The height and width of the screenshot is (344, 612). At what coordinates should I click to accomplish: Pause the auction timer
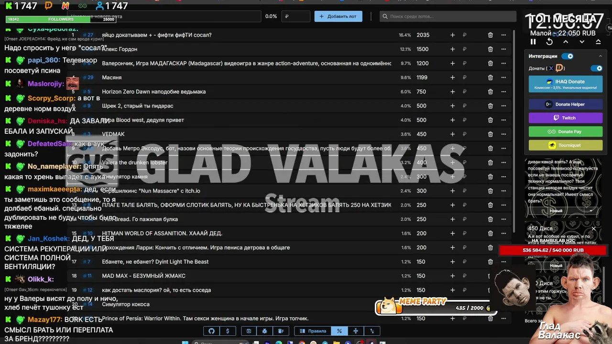click(533, 42)
